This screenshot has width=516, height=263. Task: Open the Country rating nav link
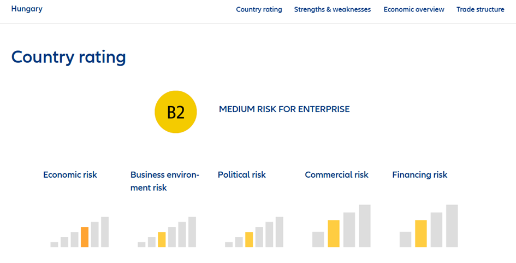coord(259,9)
